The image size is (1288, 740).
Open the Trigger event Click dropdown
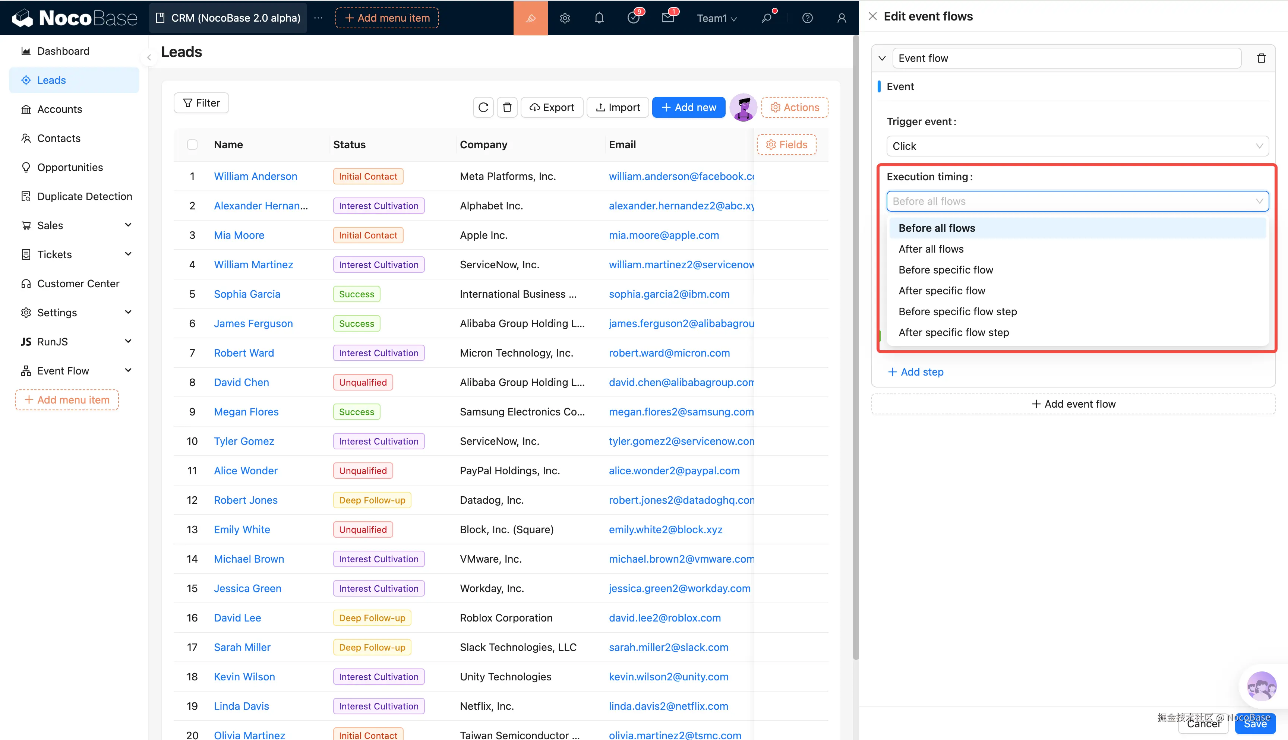click(1077, 146)
